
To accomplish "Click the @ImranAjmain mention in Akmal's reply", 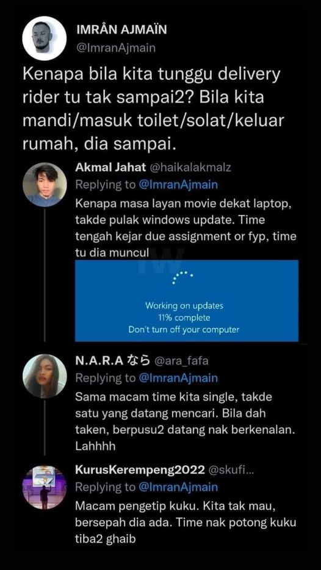I will tap(178, 185).
